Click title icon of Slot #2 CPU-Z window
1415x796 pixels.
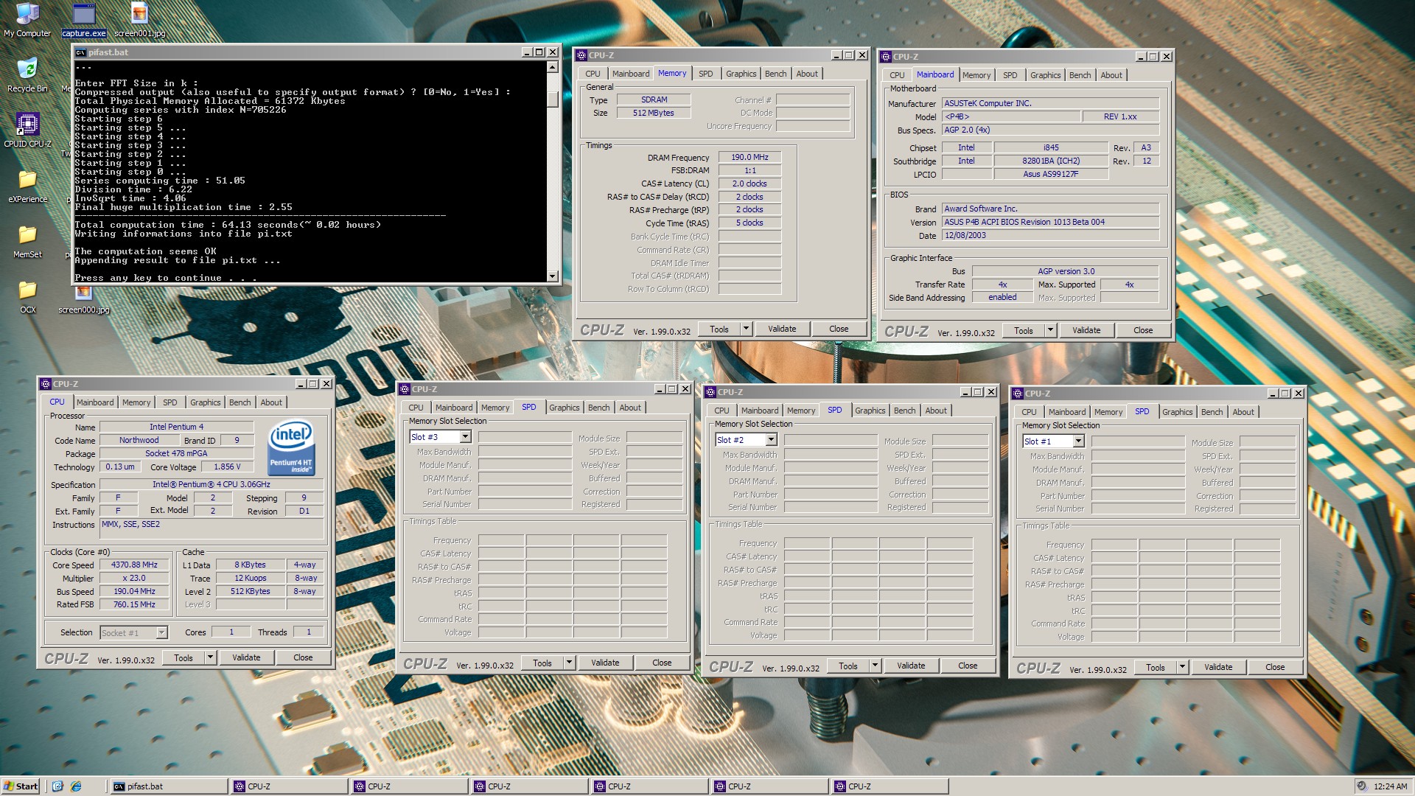[710, 392]
